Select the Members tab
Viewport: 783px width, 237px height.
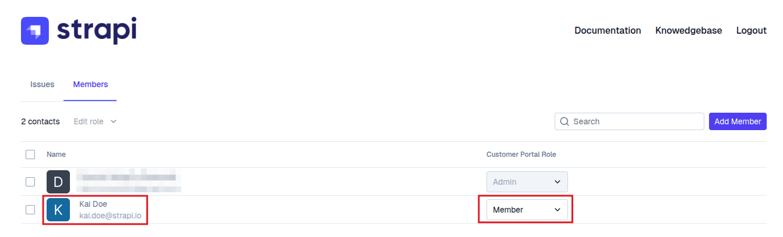click(90, 84)
